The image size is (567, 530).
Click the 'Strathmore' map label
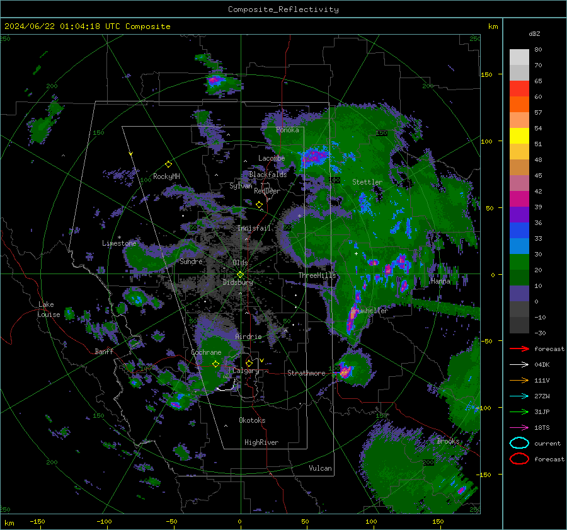(306, 373)
